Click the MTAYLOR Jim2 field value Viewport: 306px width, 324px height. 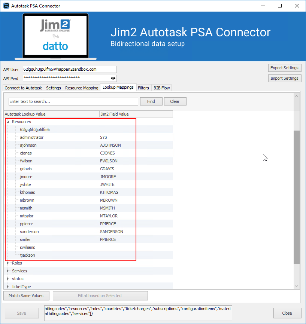pyautogui.click(x=109, y=216)
